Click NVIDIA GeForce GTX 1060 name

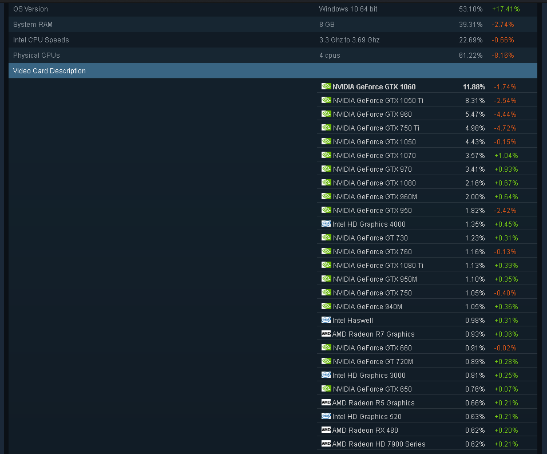coord(374,87)
